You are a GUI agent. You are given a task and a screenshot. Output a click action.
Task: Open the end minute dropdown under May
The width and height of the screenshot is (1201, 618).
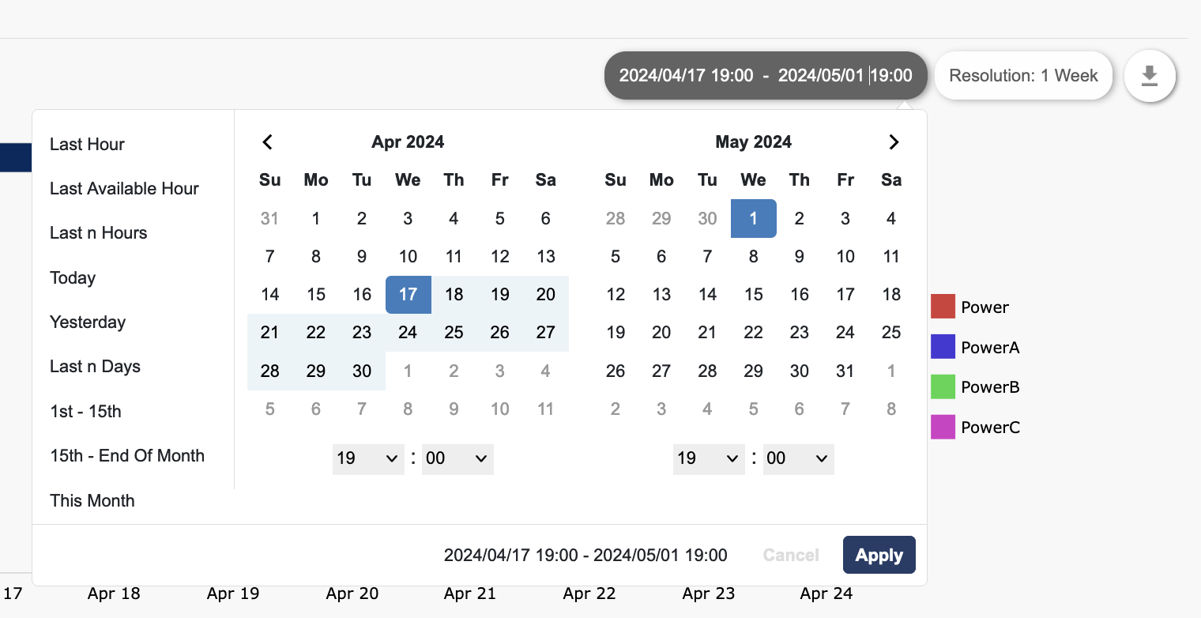tap(798, 458)
